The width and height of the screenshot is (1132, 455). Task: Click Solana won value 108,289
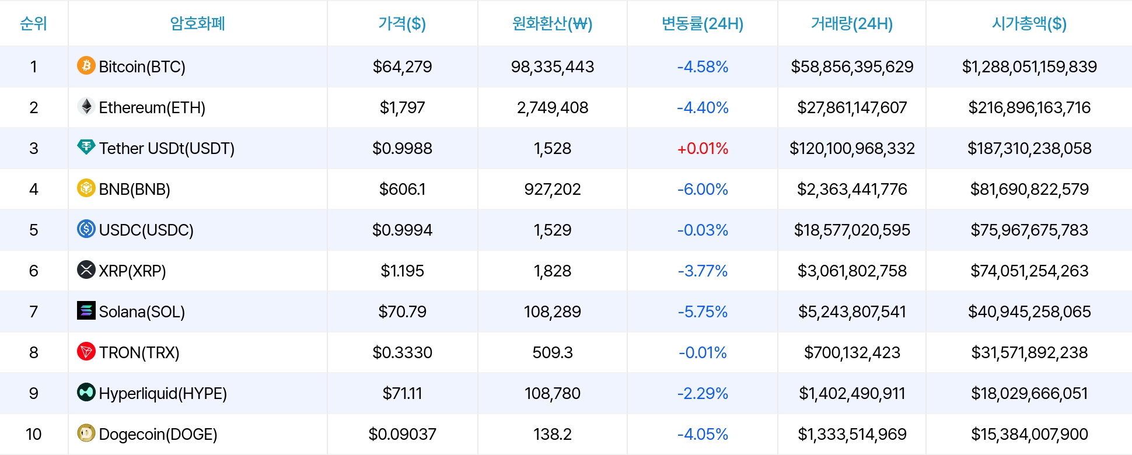coord(553,311)
